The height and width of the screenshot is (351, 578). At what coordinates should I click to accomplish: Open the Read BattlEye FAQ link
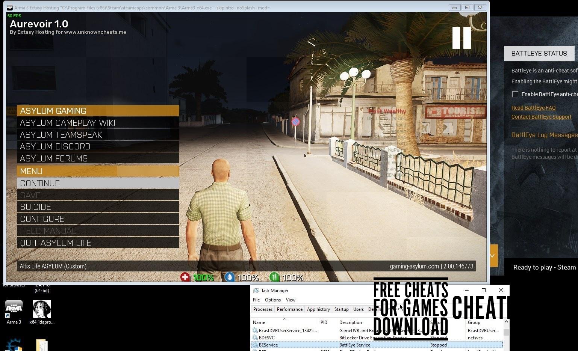533,108
